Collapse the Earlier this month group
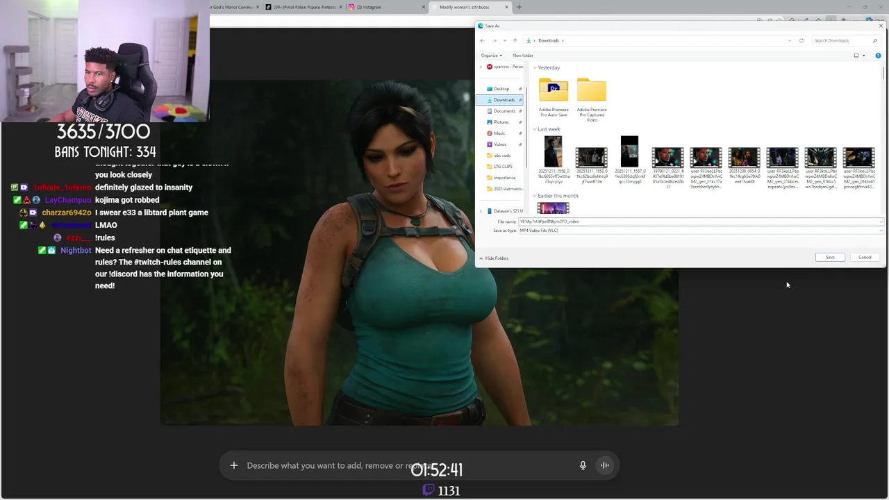The image size is (889, 500). 534,196
